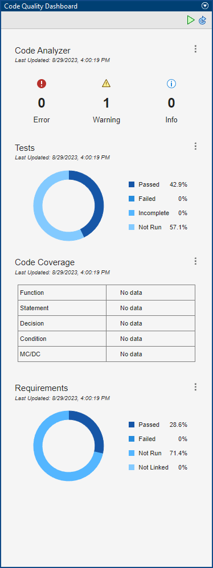Click the blue refresh rerun icon
The image size is (213, 568).
[203, 20]
